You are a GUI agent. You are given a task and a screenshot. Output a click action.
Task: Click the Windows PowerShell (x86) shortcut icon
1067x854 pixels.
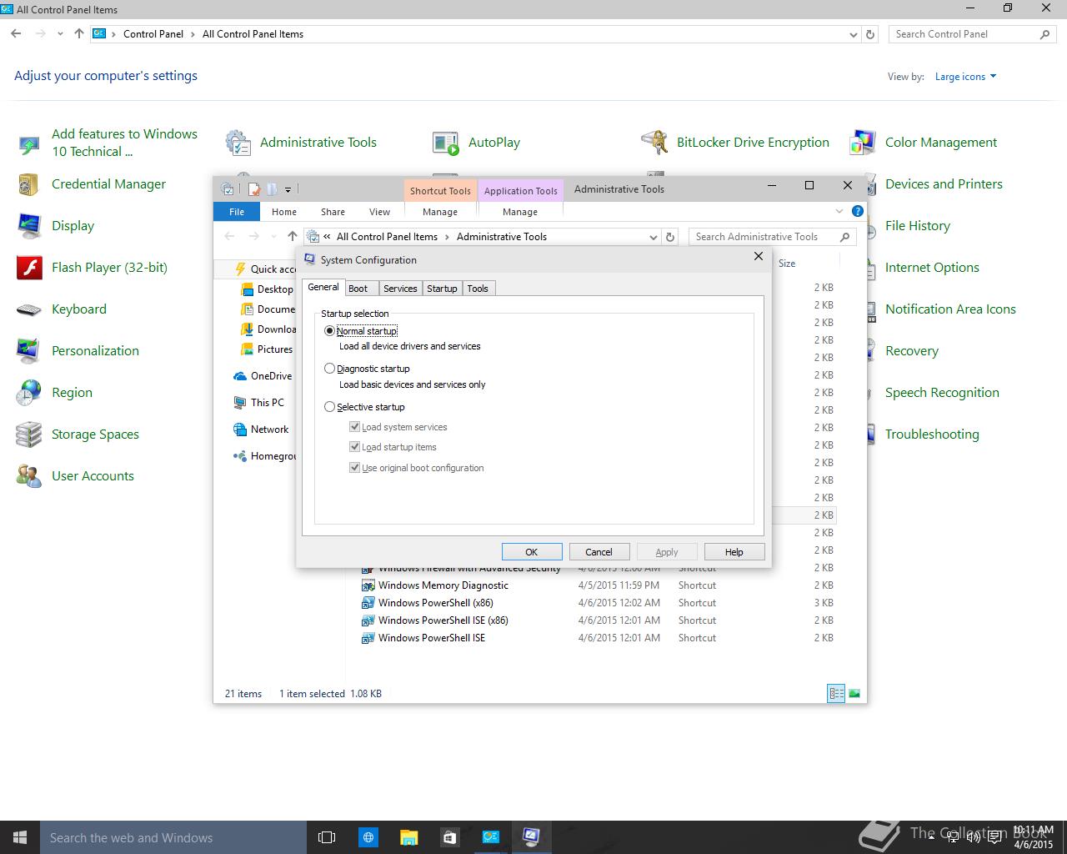(x=368, y=603)
